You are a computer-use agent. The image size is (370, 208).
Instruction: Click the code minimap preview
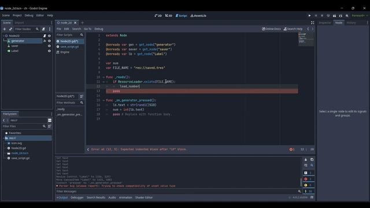306,39
